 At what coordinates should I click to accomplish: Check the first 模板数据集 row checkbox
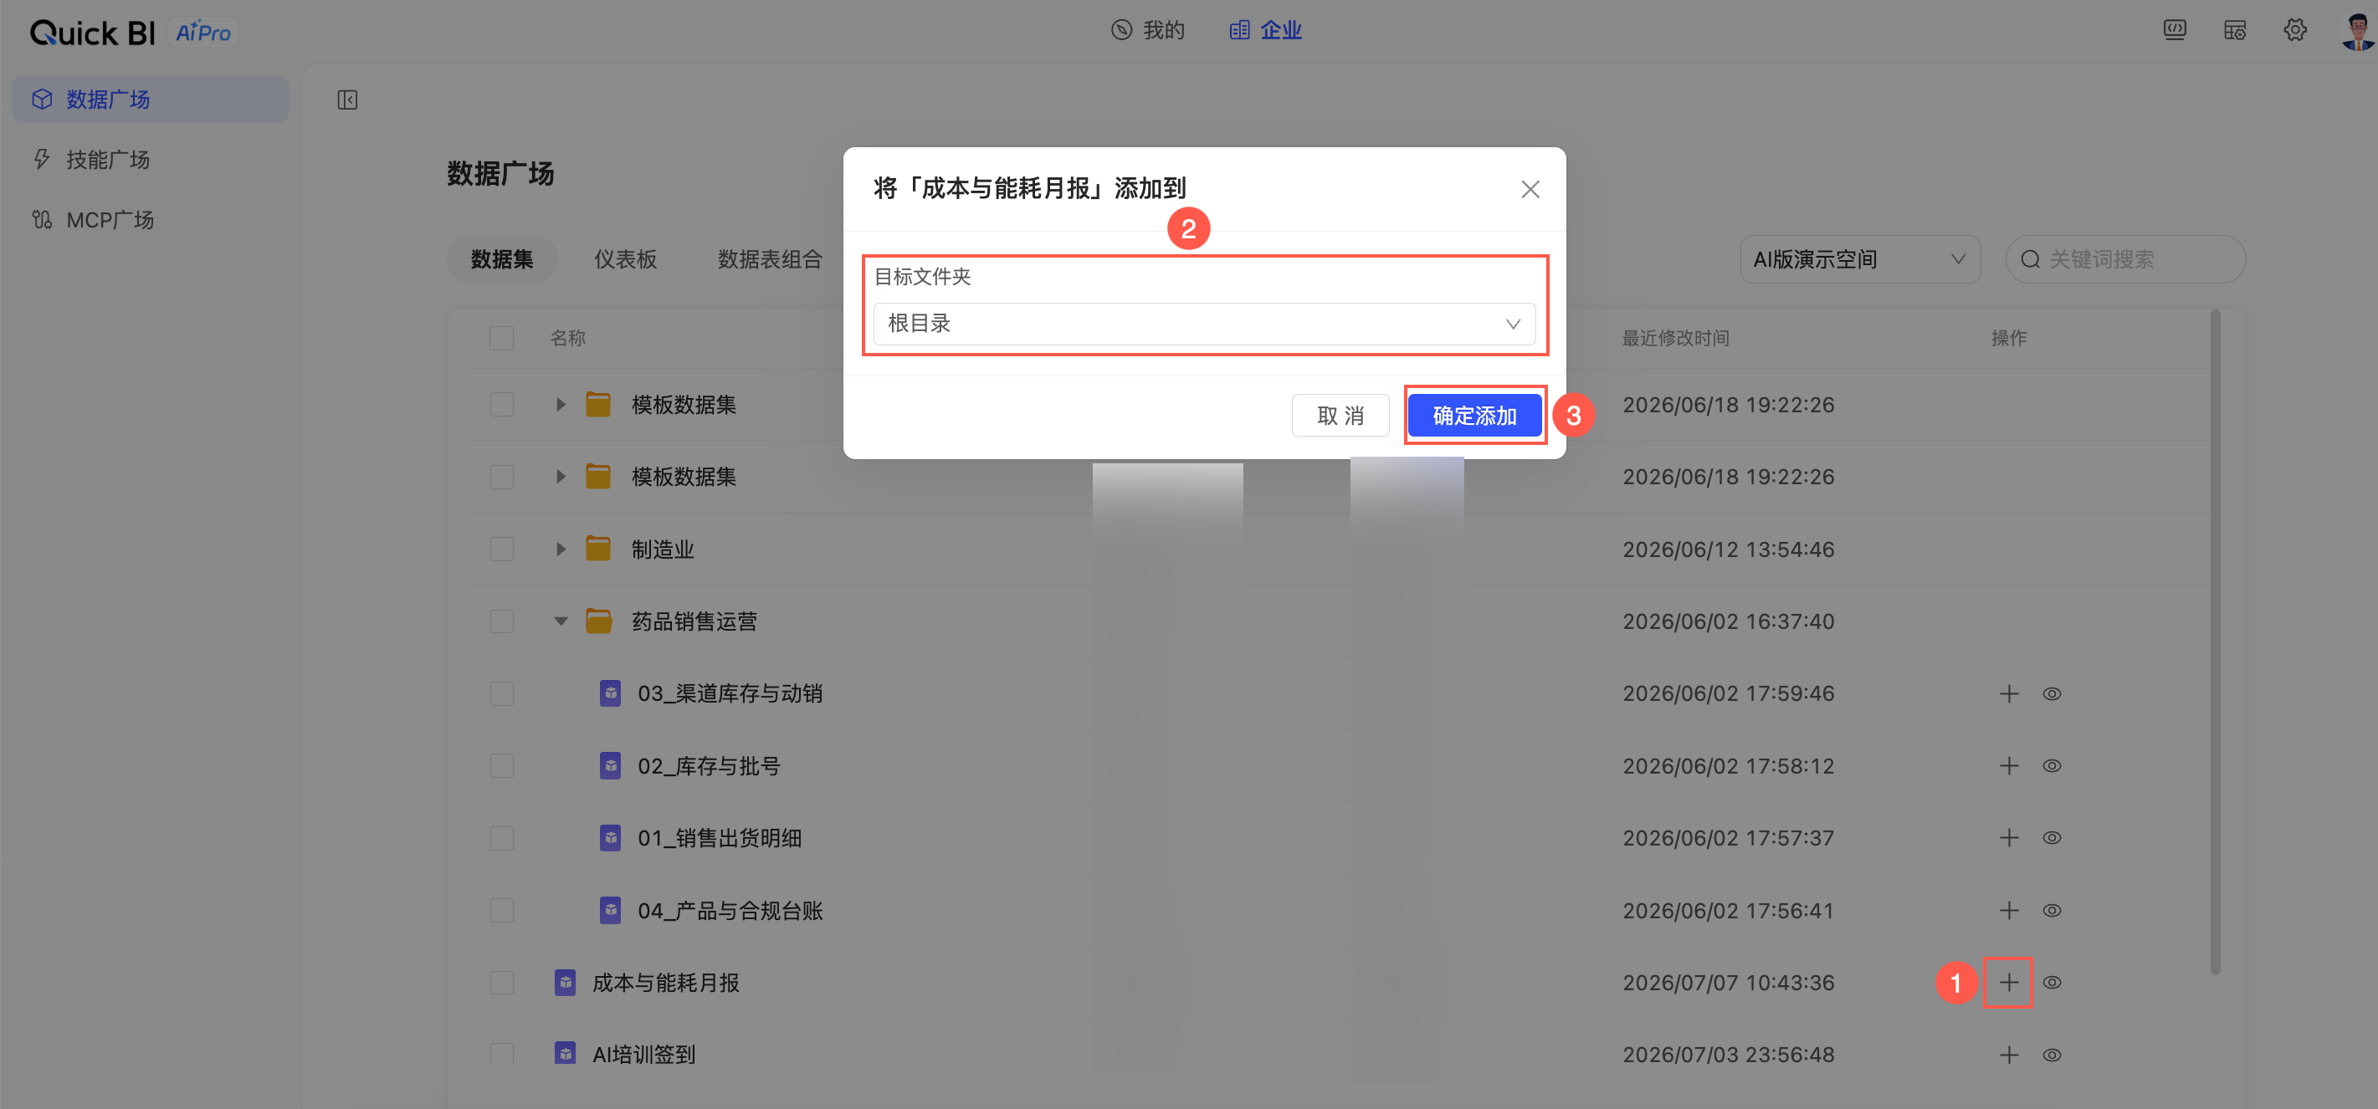(x=501, y=405)
